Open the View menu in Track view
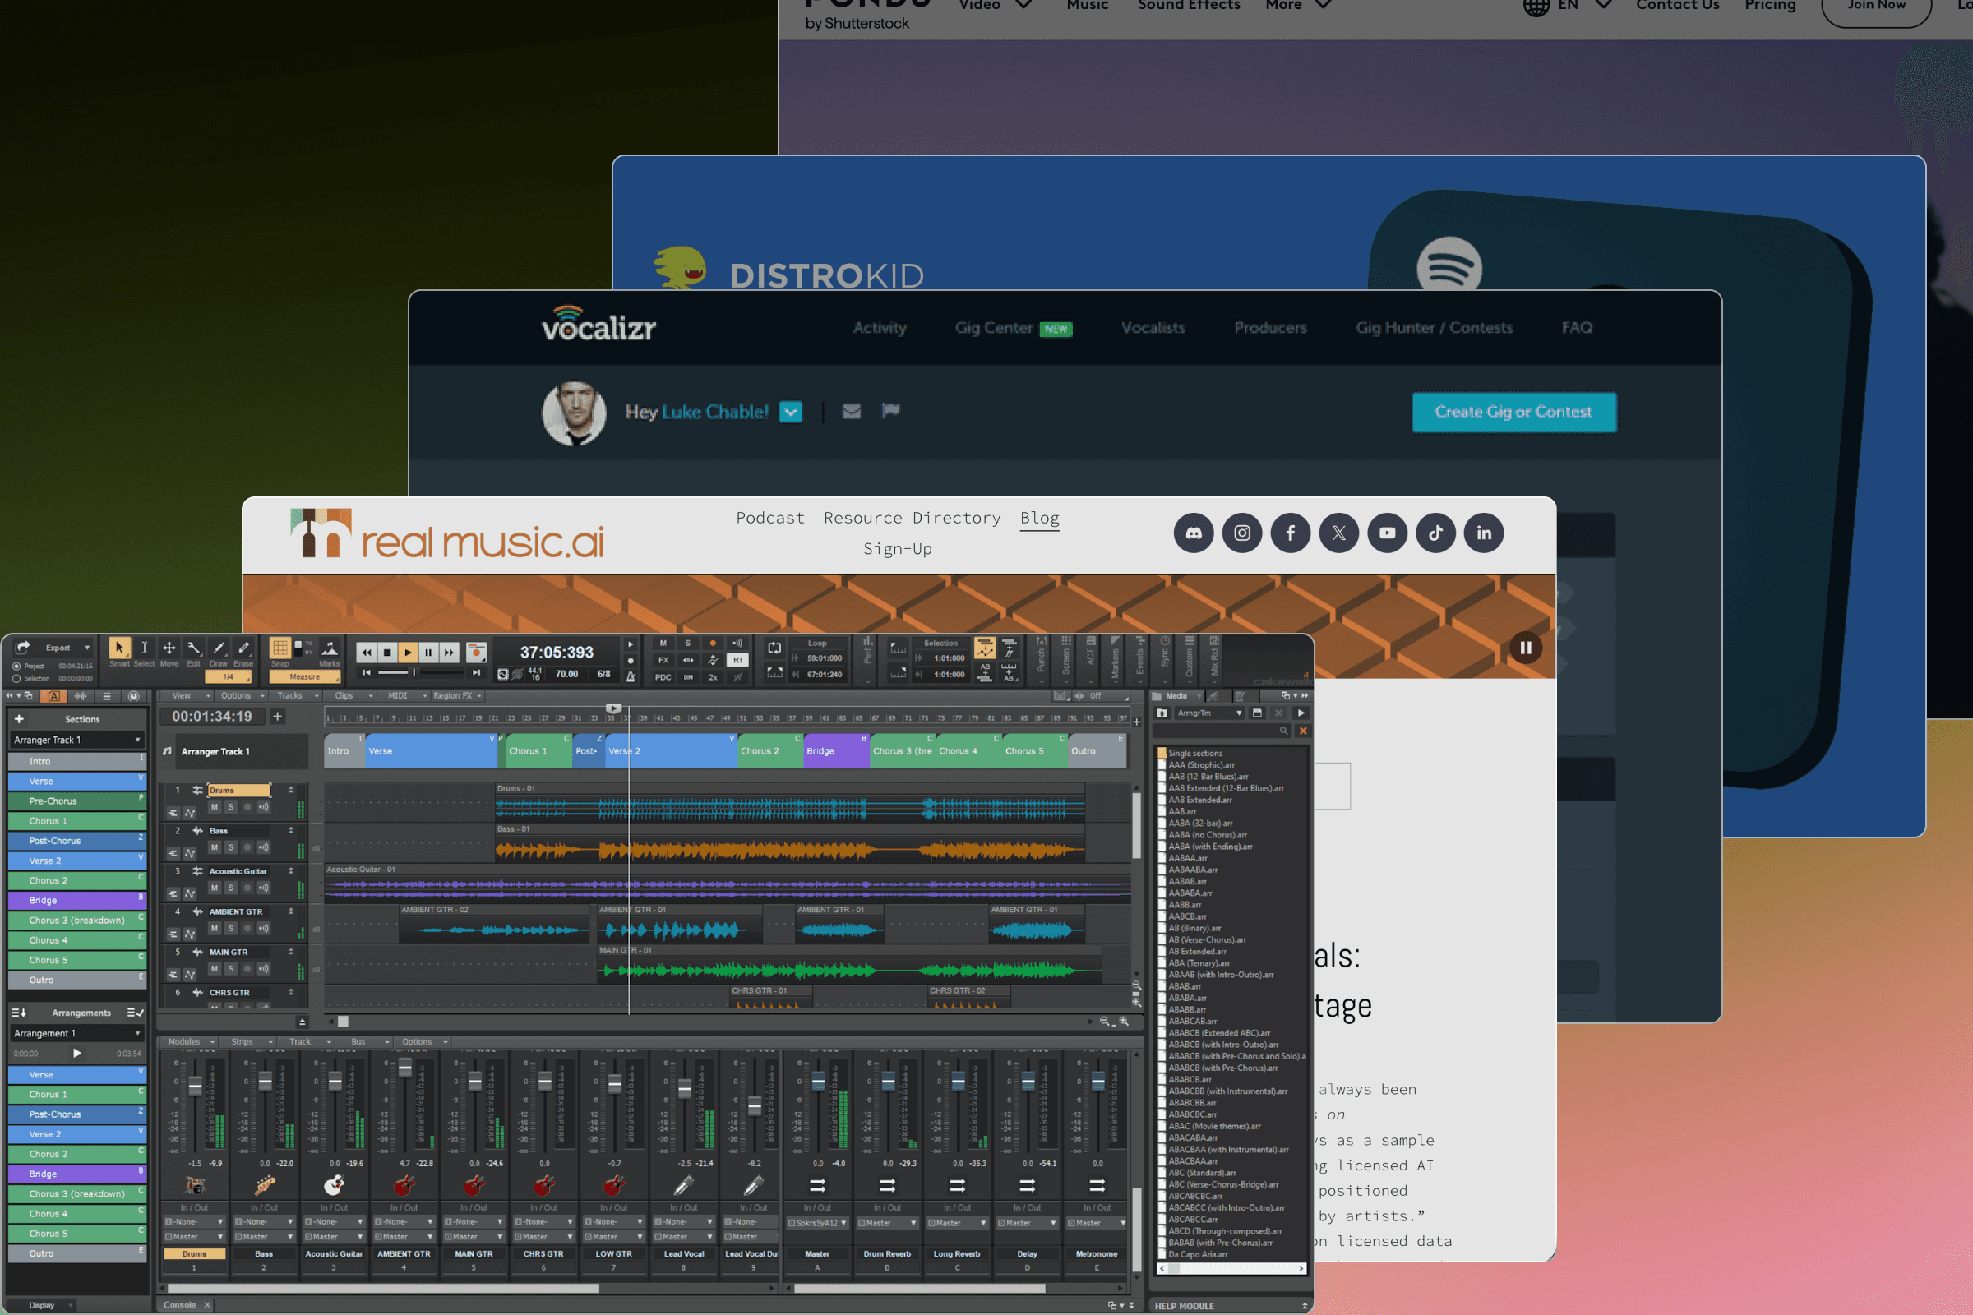This screenshot has width=1973, height=1315. tap(191, 695)
